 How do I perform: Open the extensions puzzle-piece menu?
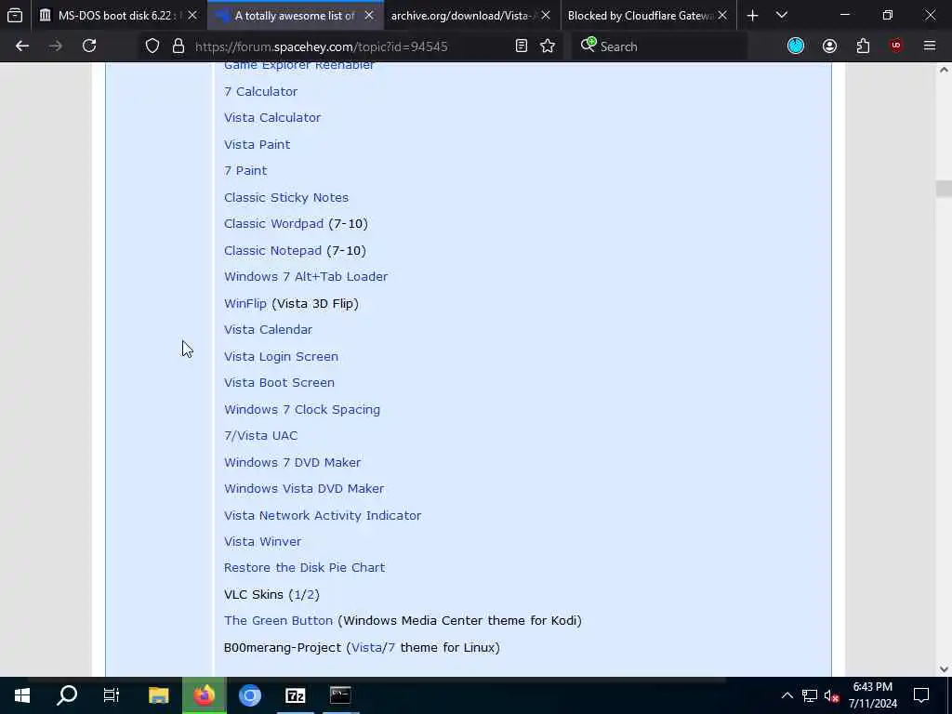(863, 46)
